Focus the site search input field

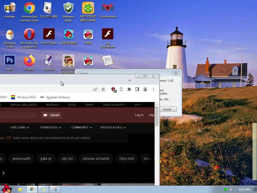(18, 115)
